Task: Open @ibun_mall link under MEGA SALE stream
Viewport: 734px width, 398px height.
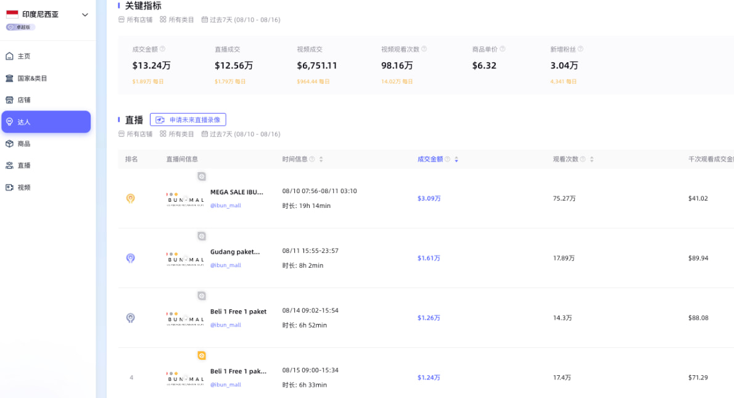Action: click(x=226, y=205)
